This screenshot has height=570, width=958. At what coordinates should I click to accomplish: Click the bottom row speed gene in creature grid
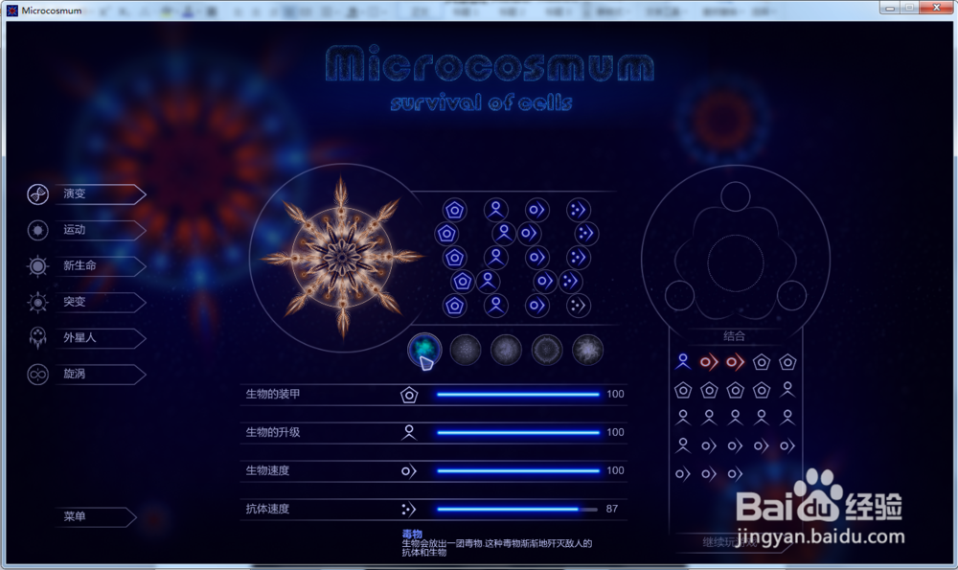point(536,306)
